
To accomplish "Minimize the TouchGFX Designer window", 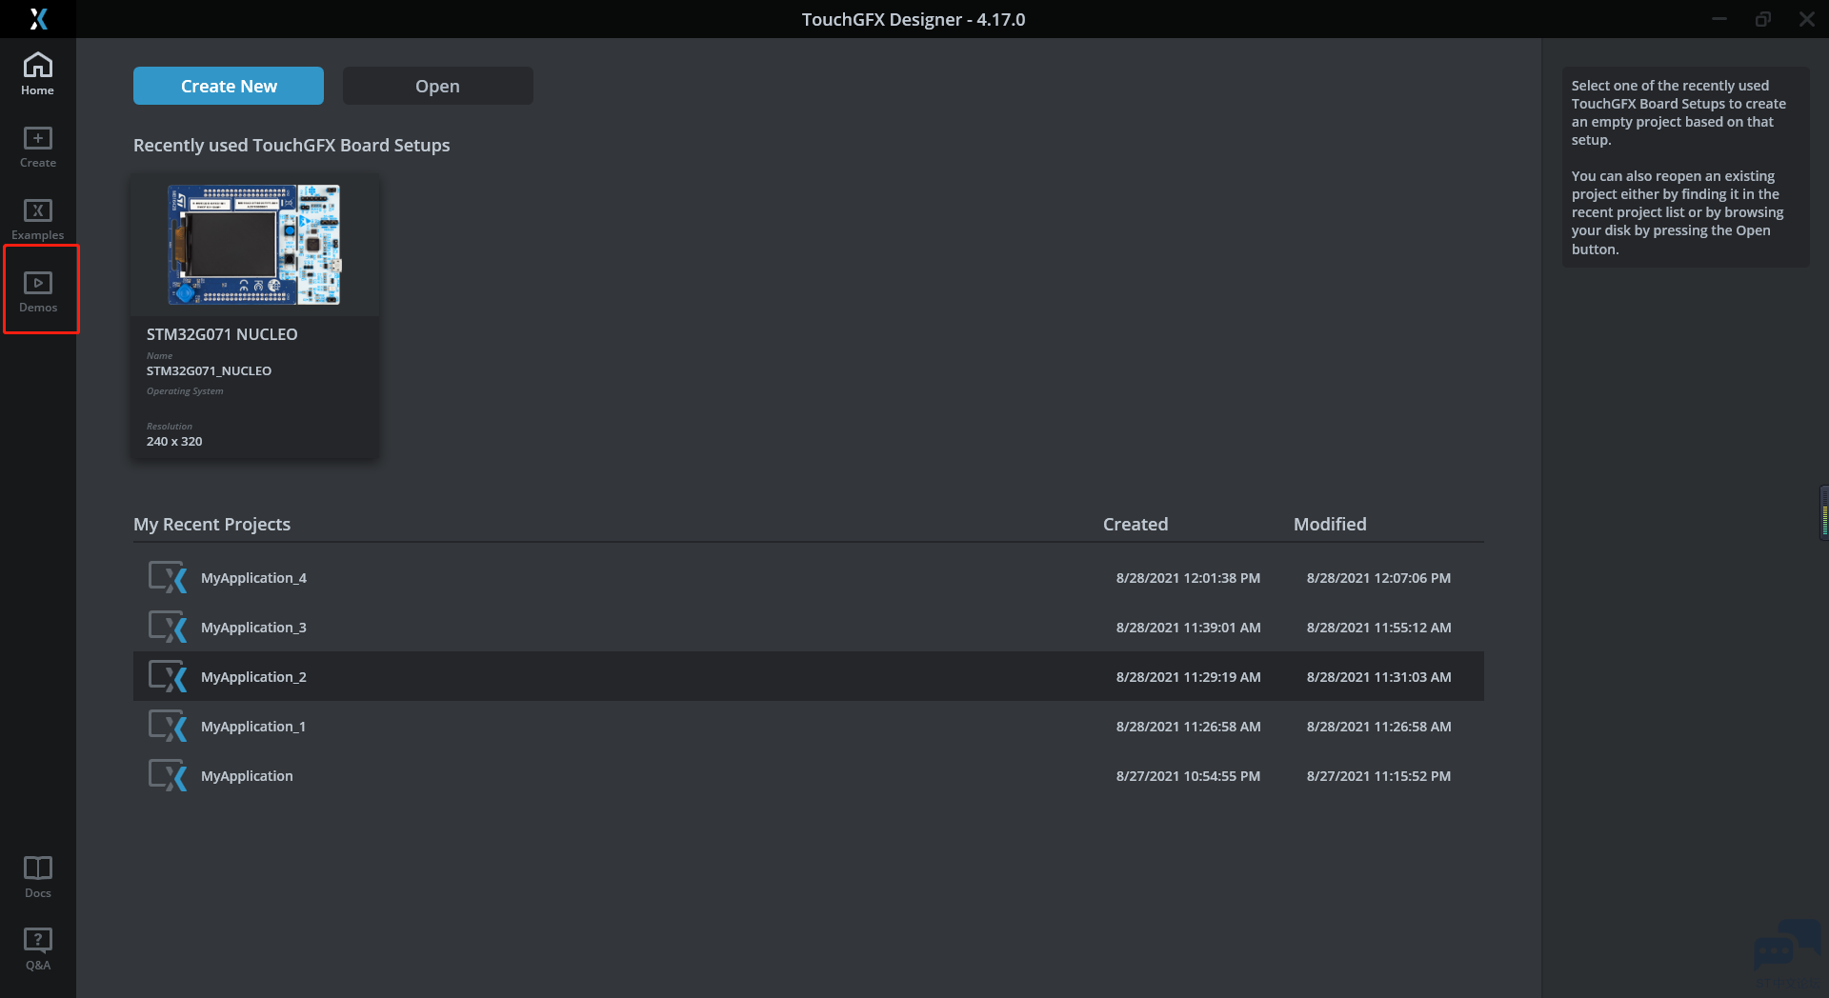I will pos(1719,19).
